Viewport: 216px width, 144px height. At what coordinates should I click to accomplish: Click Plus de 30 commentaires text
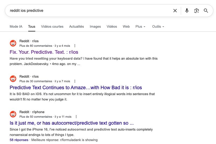coord(36,81)
